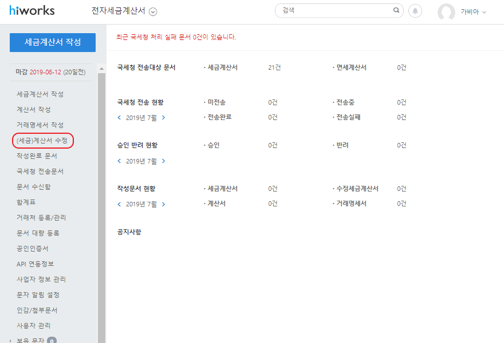
Task: Open API 연동정보 page
Action: click(x=36, y=264)
